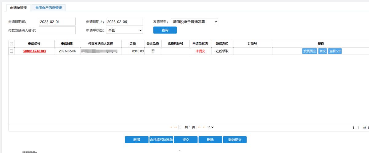
Task: Click the 申请单状态 column header
Action: pyautogui.click(x=200, y=44)
